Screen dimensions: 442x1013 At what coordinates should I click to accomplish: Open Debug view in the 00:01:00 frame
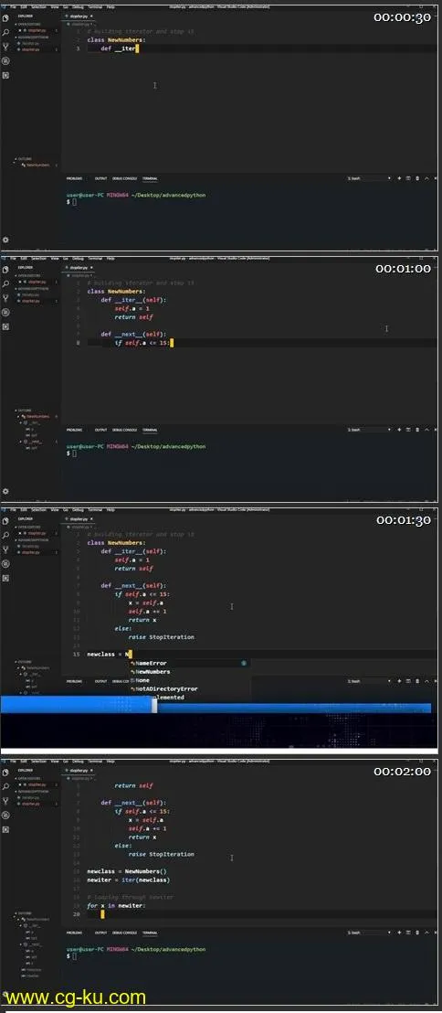(5, 312)
